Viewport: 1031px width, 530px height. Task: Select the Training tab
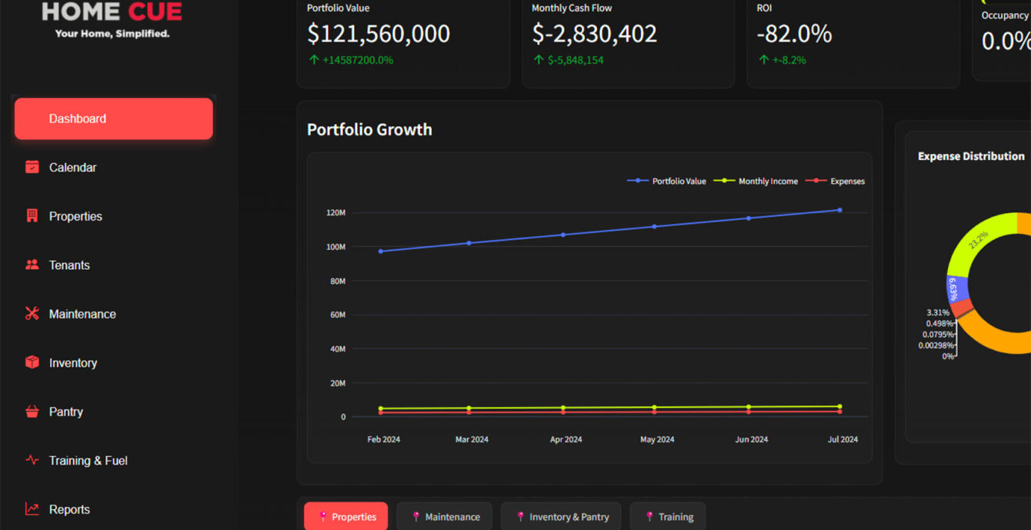click(667, 516)
